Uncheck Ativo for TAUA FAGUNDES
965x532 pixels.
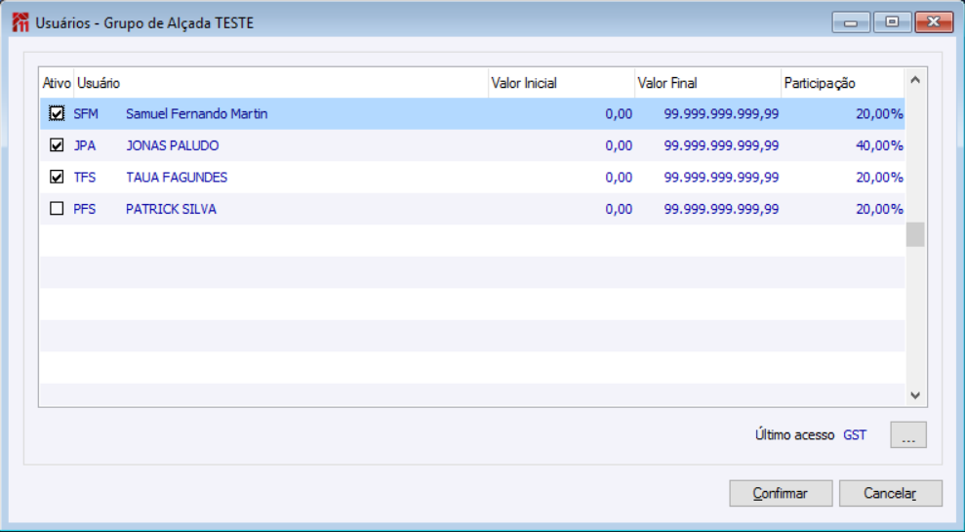[x=57, y=178]
